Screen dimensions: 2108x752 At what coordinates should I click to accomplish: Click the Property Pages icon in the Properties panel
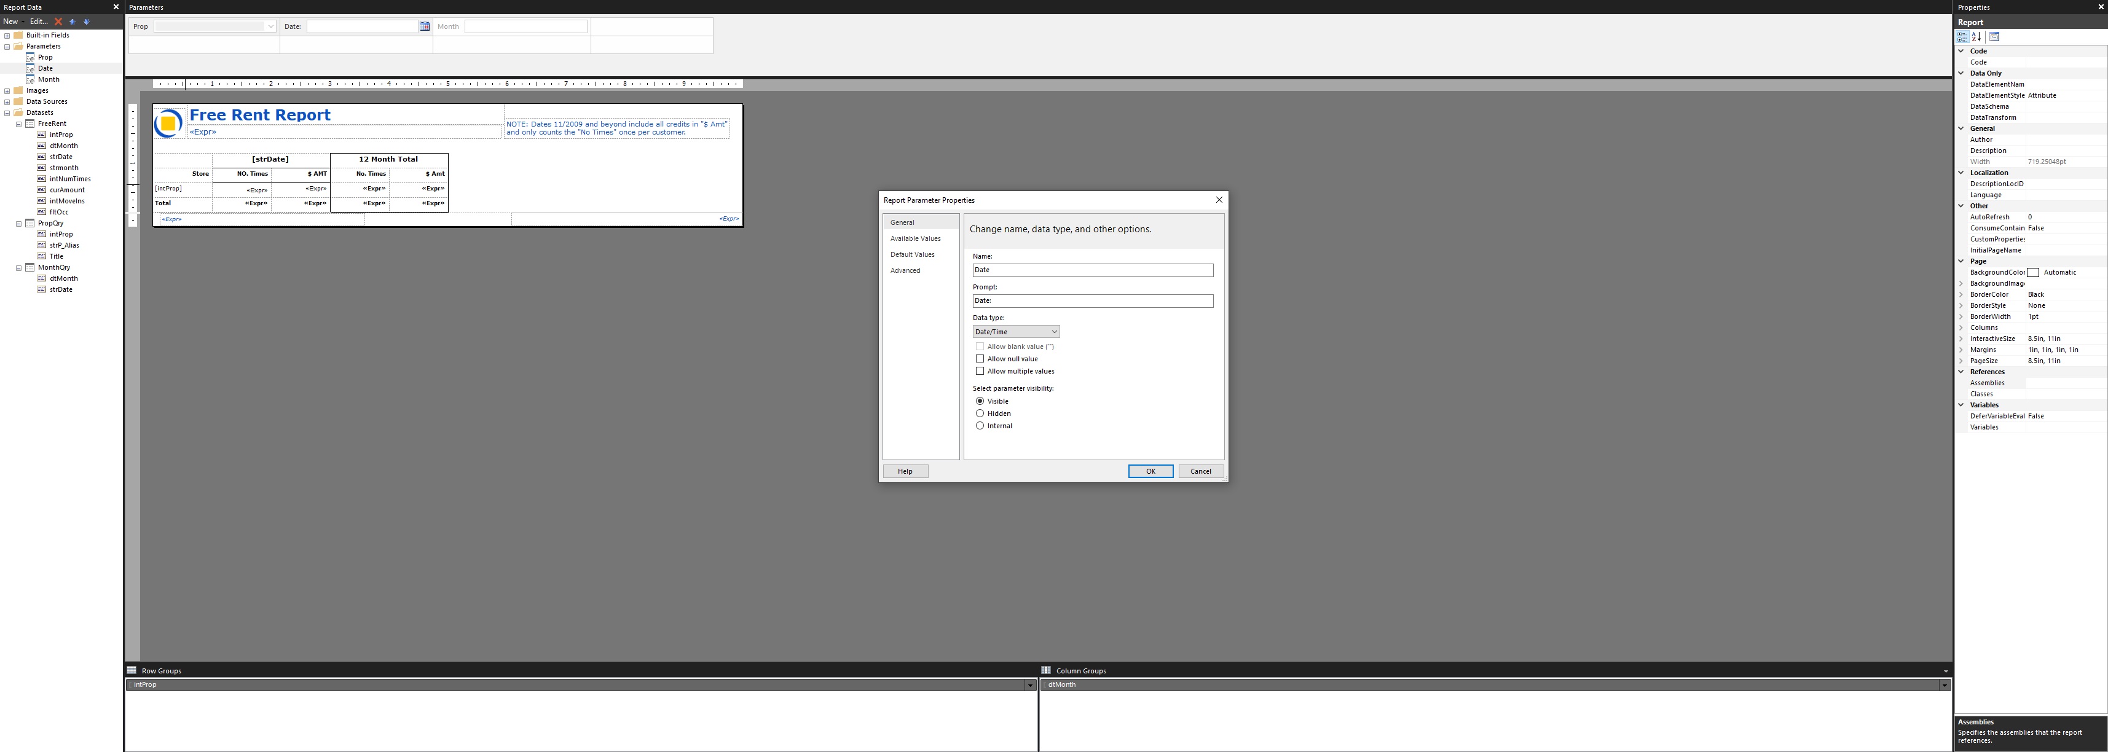(x=1994, y=37)
